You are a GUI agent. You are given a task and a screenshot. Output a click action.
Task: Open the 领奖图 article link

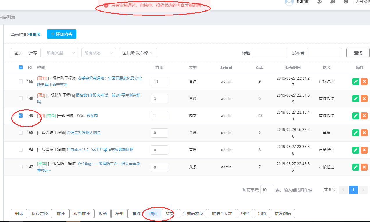click(92, 115)
